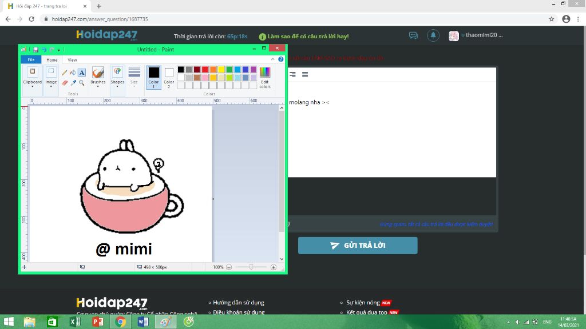The width and height of the screenshot is (586, 329).
Task: Pick the yellow color swatch in palette
Action: click(221, 69)
